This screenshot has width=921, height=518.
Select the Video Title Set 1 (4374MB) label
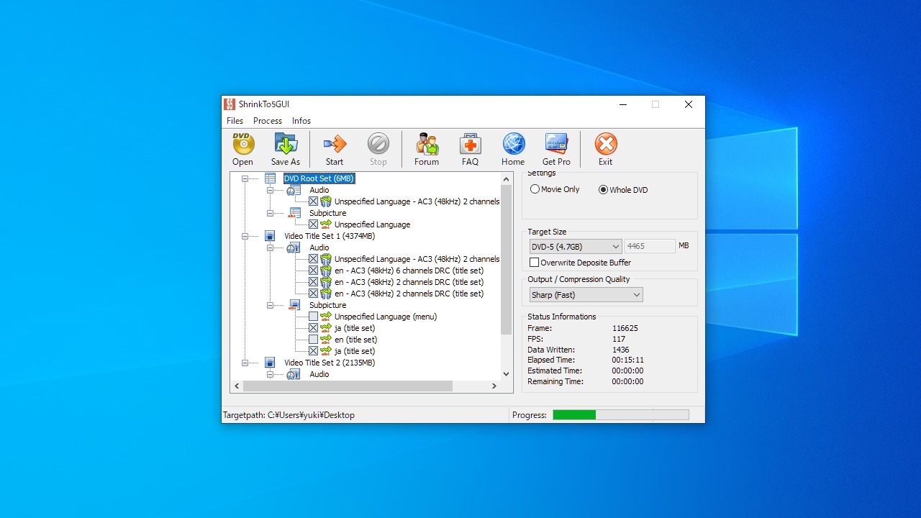(x=330, y=236)
